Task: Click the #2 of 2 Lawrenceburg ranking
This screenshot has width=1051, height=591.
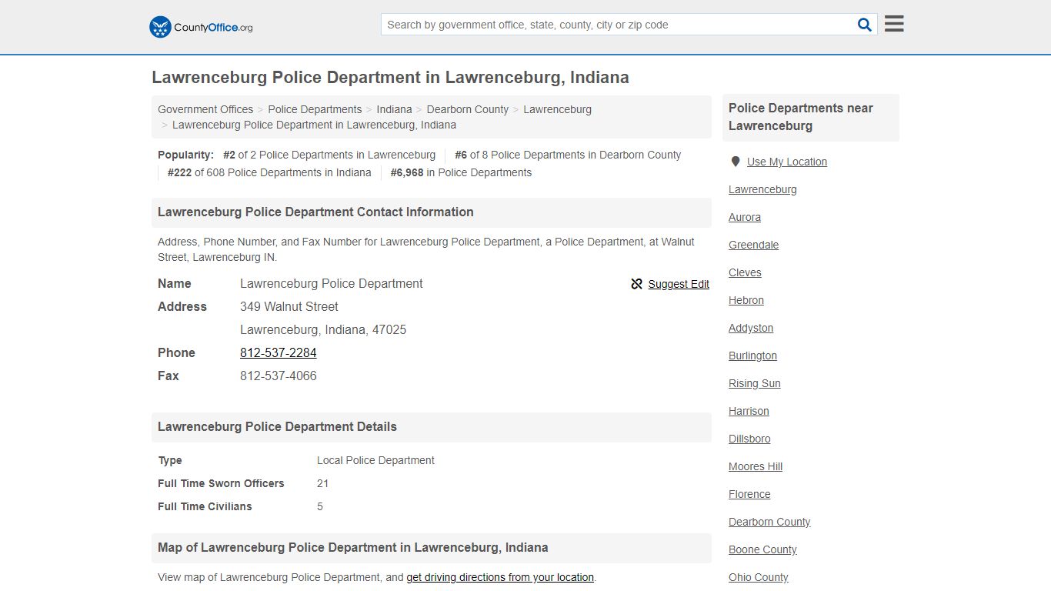Action: click(x=329, y=155)
